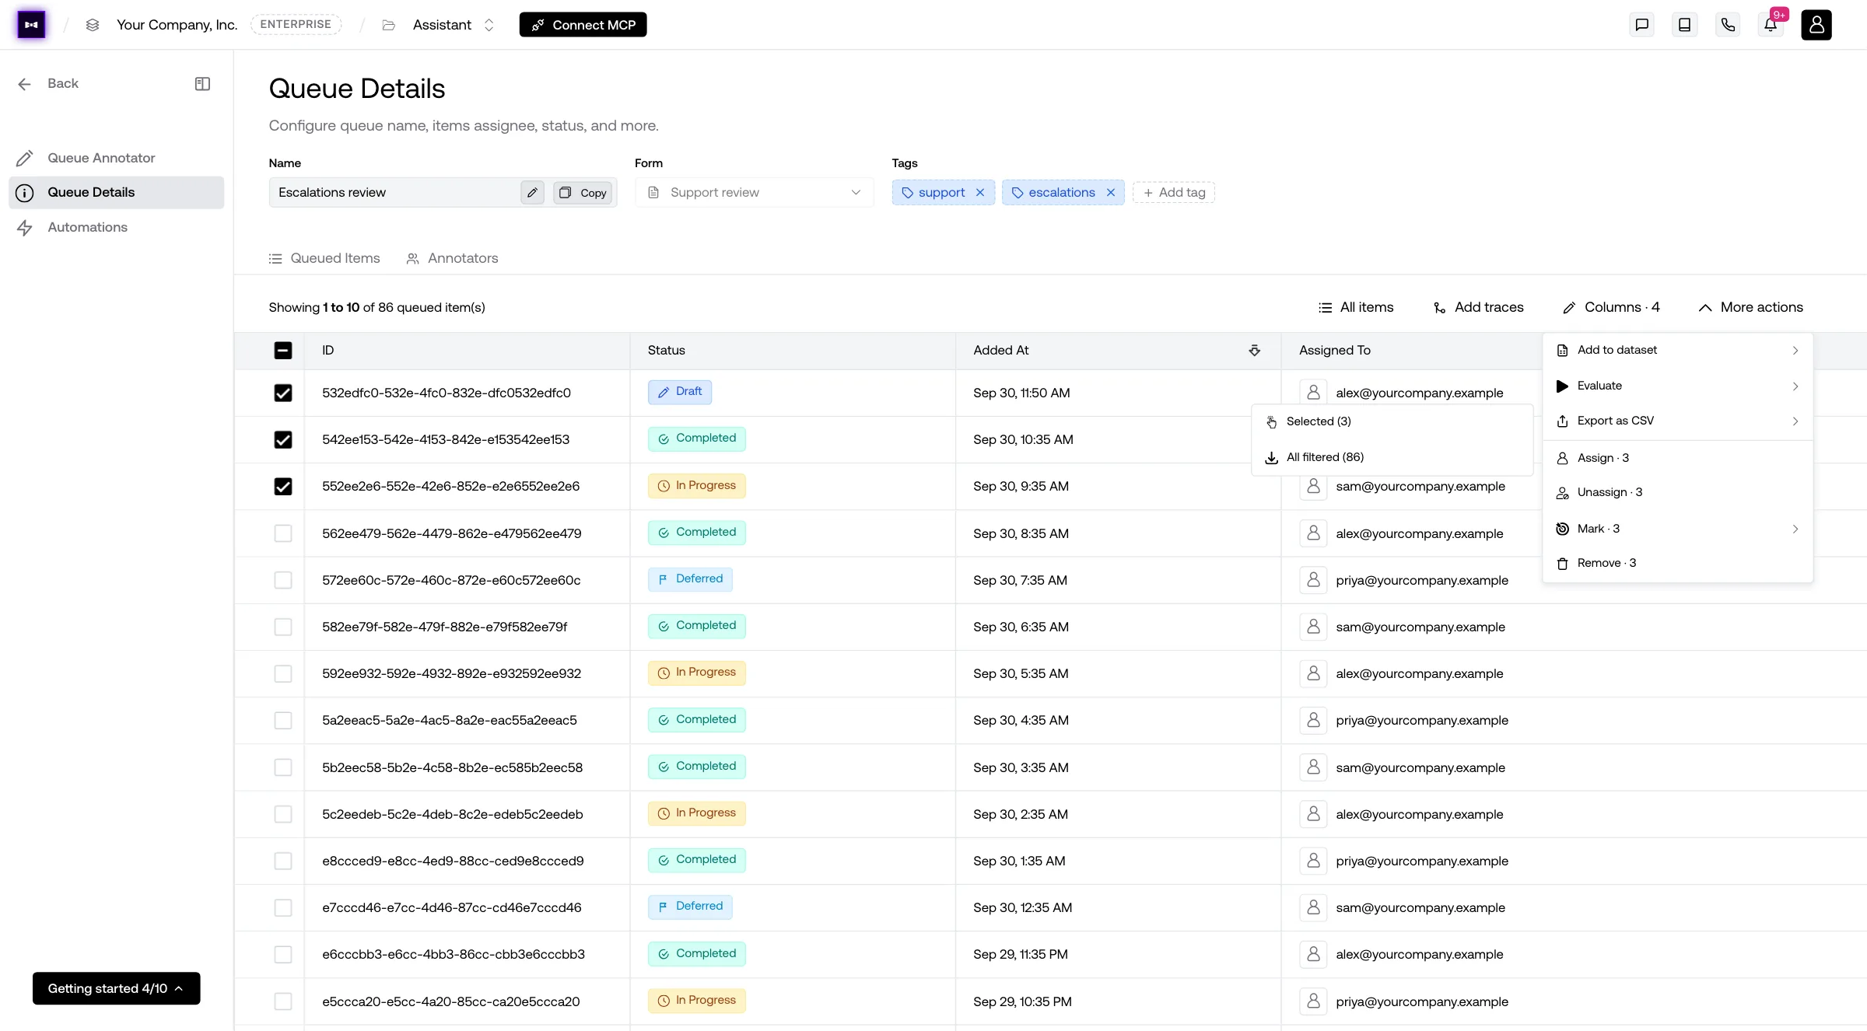Click the Connect MCP button
This screenshot has width=1867, height=1031.
(x=583, y=25)
